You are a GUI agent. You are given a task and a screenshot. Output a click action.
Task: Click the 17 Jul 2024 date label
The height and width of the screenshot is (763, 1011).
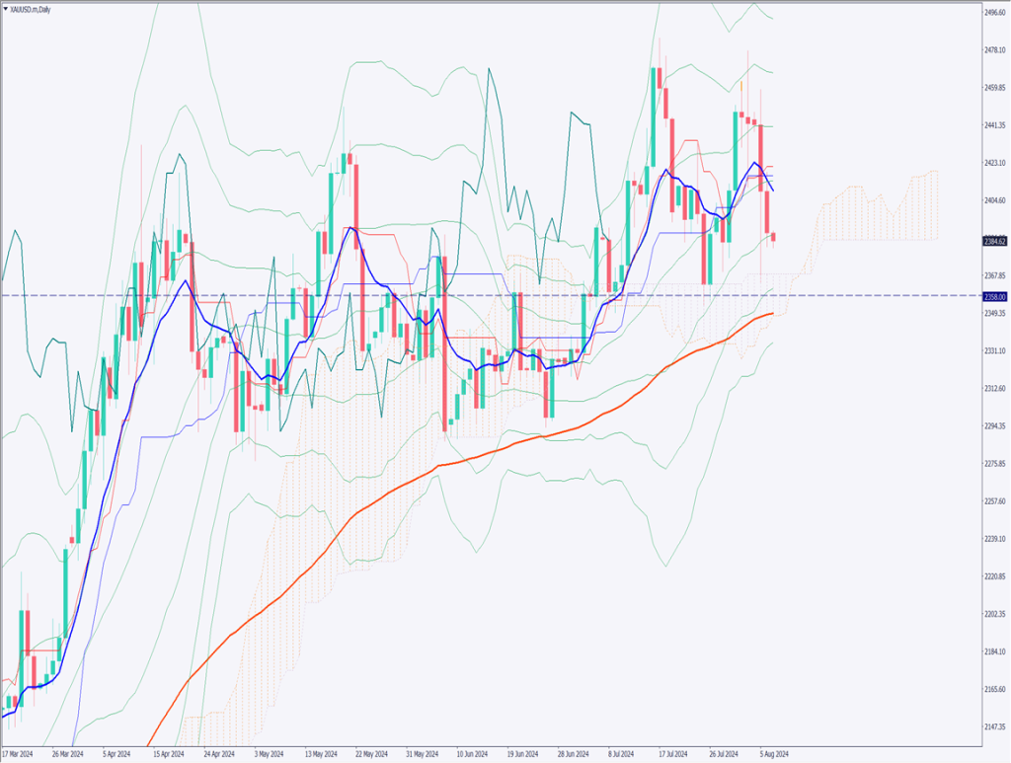[x=671, y=754]
